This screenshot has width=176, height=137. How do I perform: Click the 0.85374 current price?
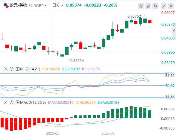[x=74, y=5]
